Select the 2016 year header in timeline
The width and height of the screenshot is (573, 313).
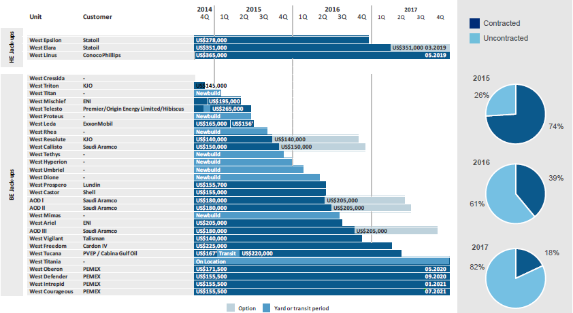[x=332, y=9]
